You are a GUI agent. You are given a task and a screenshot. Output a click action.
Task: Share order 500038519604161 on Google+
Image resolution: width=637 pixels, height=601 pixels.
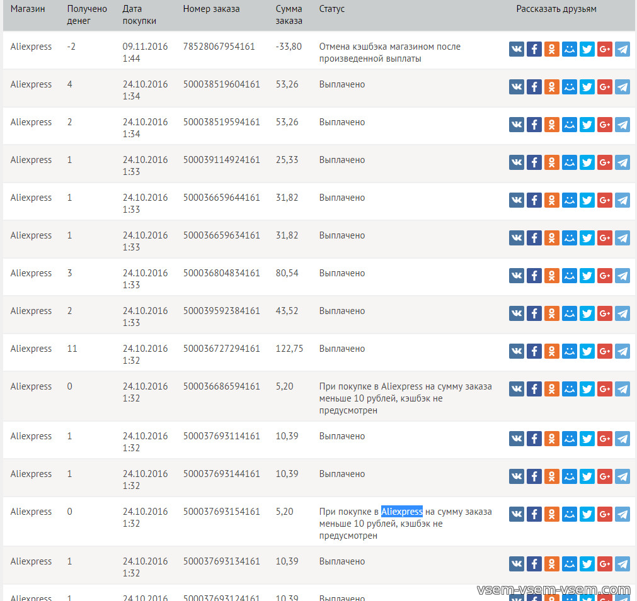click(x=604, y=87)
